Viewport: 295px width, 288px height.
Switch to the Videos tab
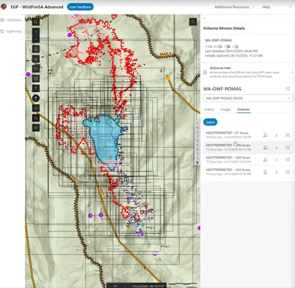209,109
